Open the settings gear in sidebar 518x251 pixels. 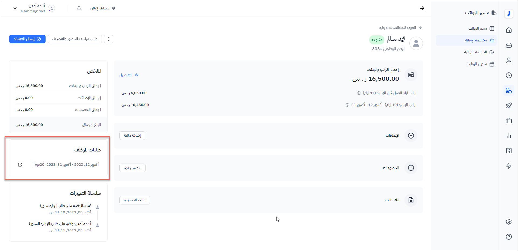pos(509,222)
